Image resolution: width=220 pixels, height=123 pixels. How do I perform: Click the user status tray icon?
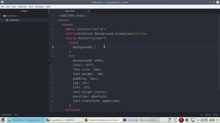pos(164,120)
